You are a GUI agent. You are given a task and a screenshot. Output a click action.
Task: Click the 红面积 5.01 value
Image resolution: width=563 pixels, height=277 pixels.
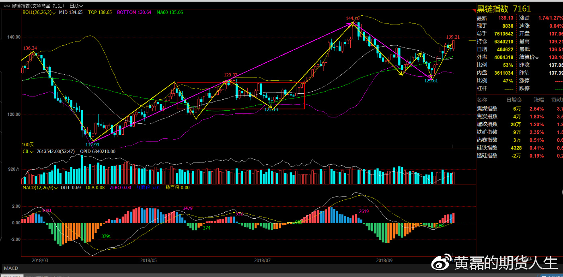pos(148,187)
